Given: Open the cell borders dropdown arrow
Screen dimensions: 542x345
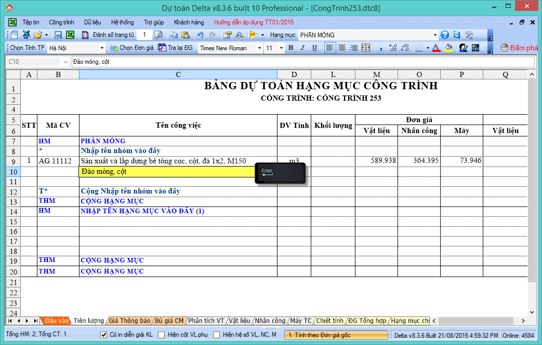Looking at the screenshot, I should pyautogui.click(x=428, y=48).
